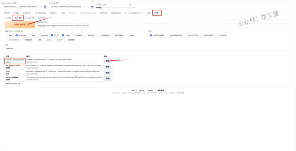This screenshot has width=296, height=151.
Task: Choose the 内部排序 sort radio option
Action: (218, 35)
